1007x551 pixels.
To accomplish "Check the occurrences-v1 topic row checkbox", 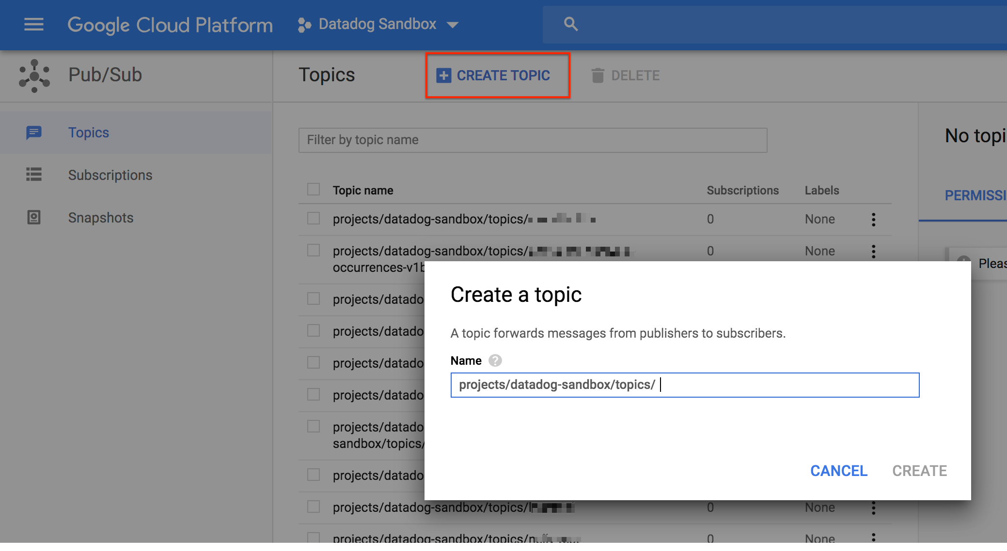I will tap(314, 251).
